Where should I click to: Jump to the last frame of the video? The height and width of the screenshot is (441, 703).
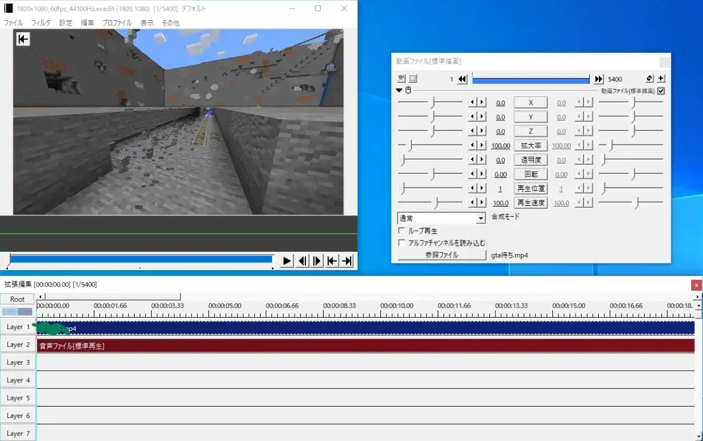pos(347,261)
